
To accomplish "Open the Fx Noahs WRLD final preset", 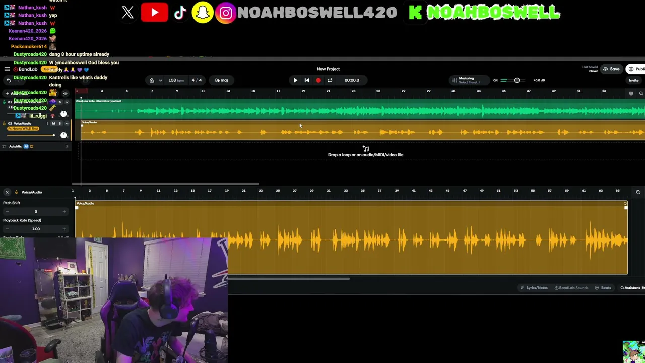I will click(23, 129).
